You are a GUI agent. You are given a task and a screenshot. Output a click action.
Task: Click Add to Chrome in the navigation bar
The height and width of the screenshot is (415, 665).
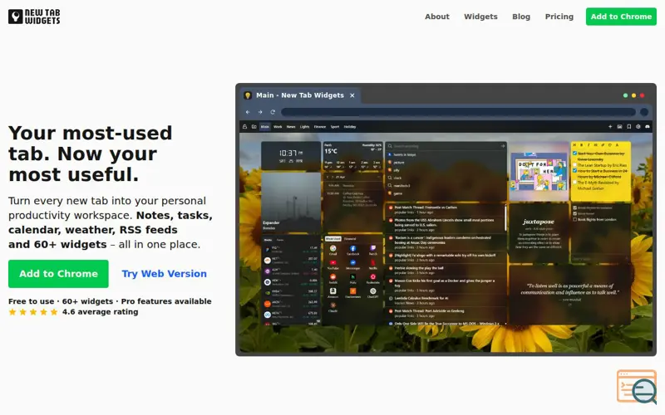[x=621, y=17]
